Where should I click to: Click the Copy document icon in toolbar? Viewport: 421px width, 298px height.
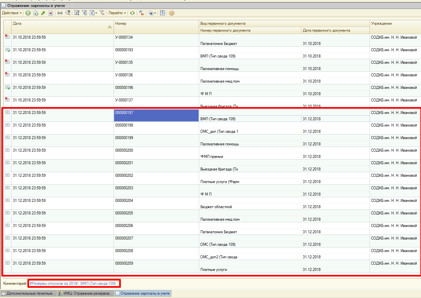tap(36, 13)
